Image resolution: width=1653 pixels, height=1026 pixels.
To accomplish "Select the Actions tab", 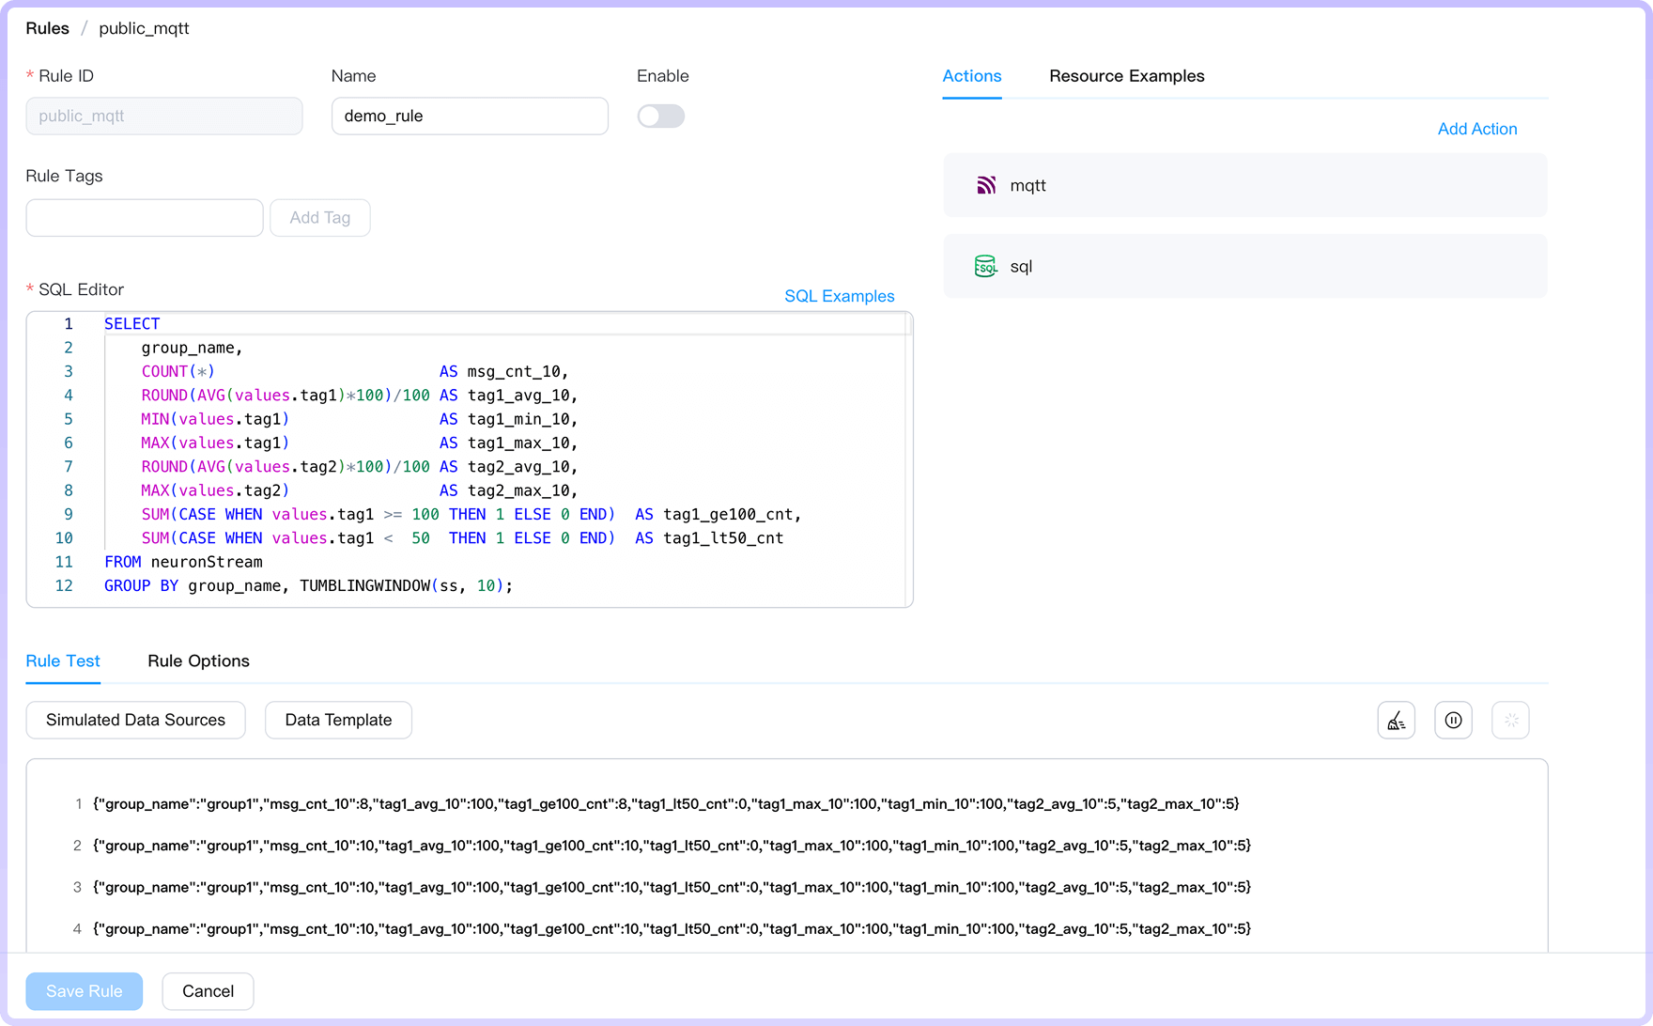I will [971, 76].
